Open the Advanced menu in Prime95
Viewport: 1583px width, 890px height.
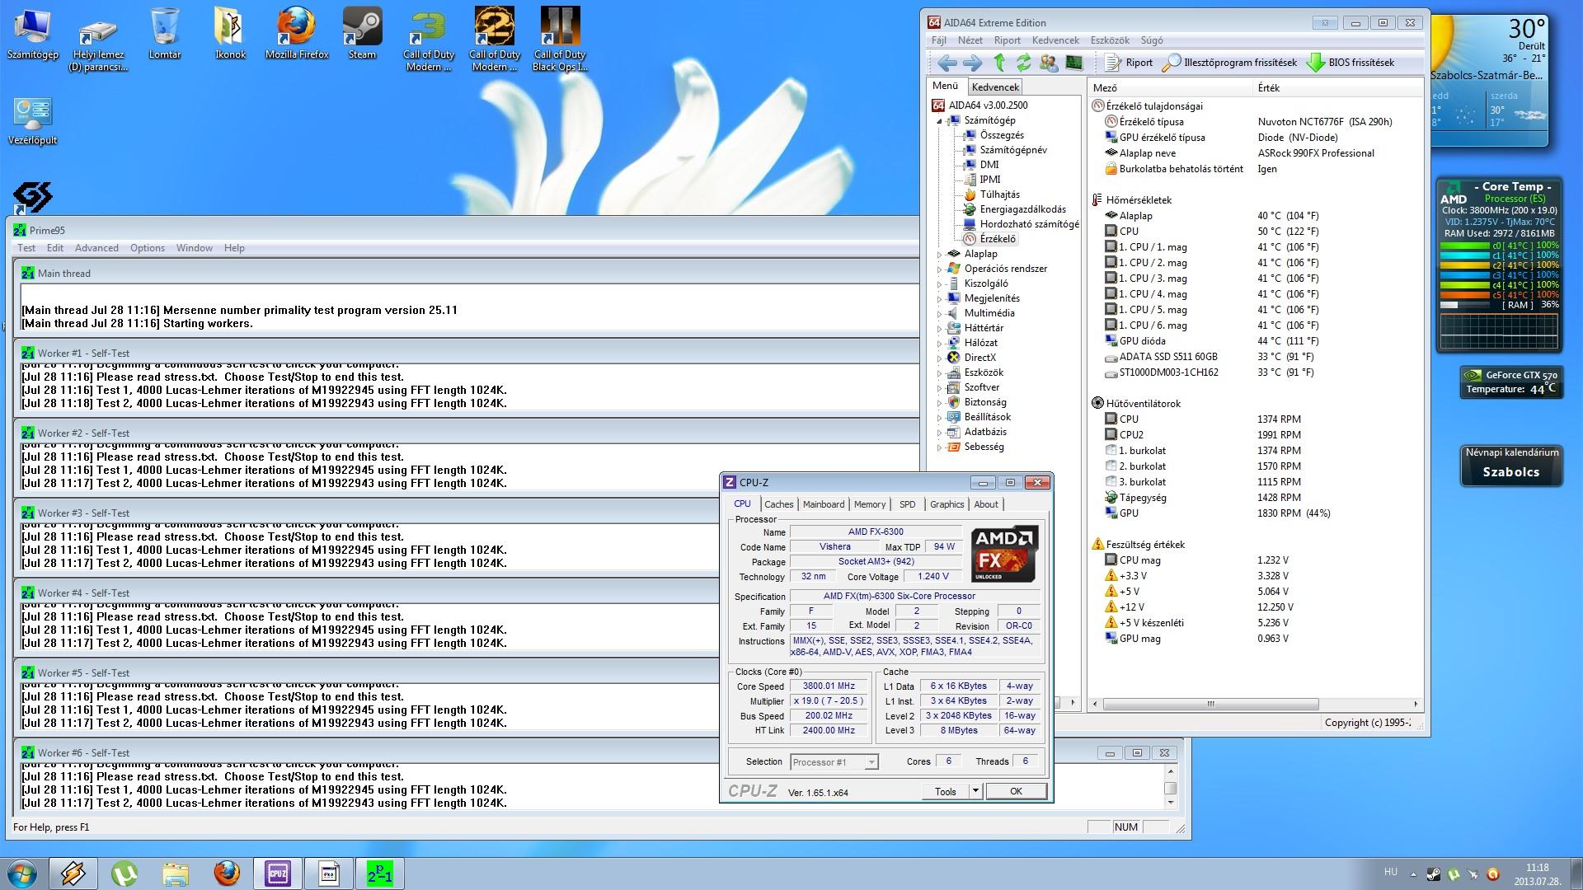(96, 248)
